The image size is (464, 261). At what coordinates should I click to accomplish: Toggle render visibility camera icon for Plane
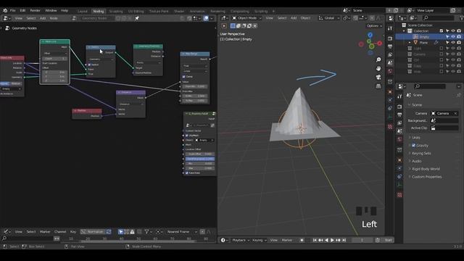(459, 43)
